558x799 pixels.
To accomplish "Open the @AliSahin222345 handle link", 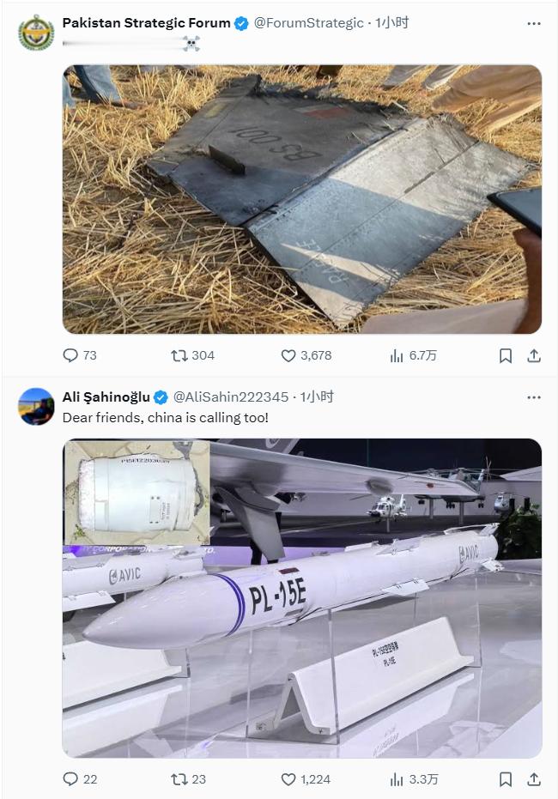I will pyautogui.click(x=231, y=396).
